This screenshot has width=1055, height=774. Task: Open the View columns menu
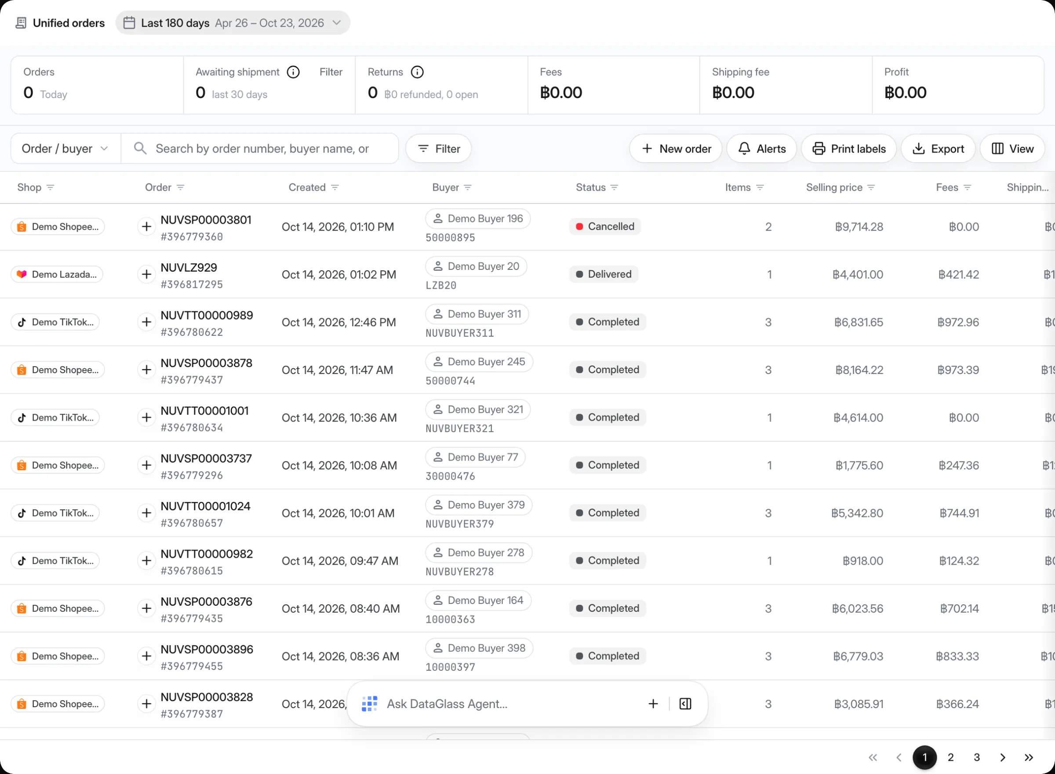(1012, 149)
